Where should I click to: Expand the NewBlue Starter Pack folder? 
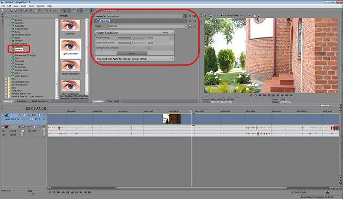6,94
